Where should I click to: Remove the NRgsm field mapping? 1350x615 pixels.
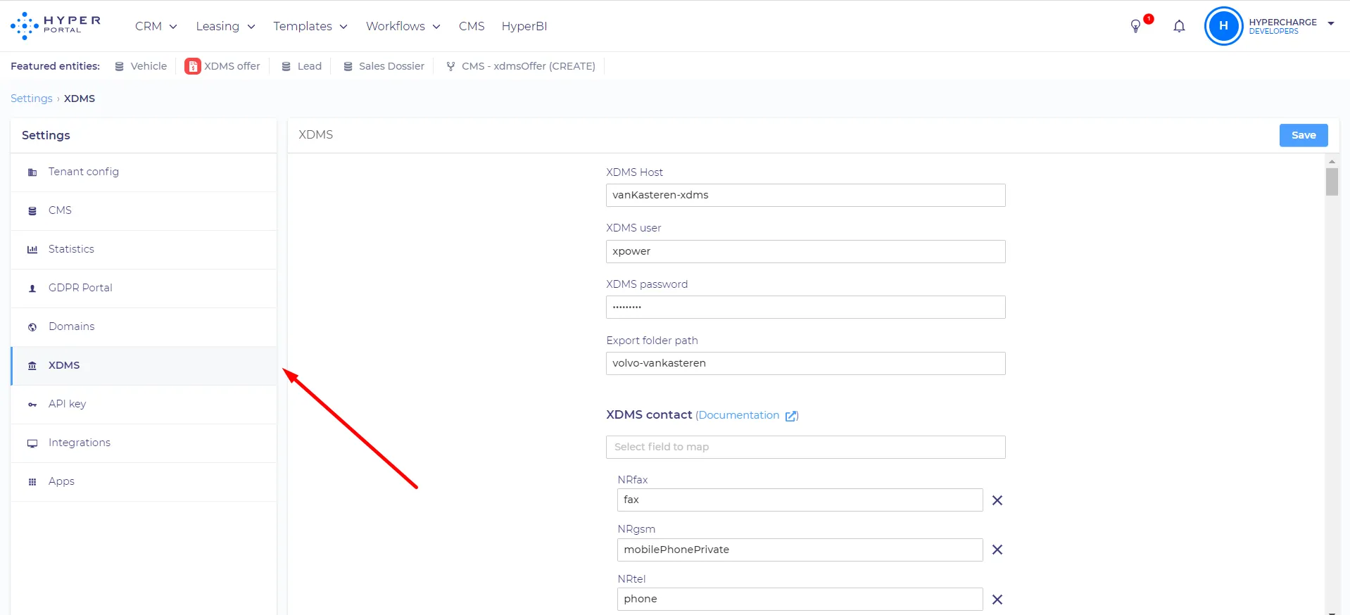click(997, 550)
